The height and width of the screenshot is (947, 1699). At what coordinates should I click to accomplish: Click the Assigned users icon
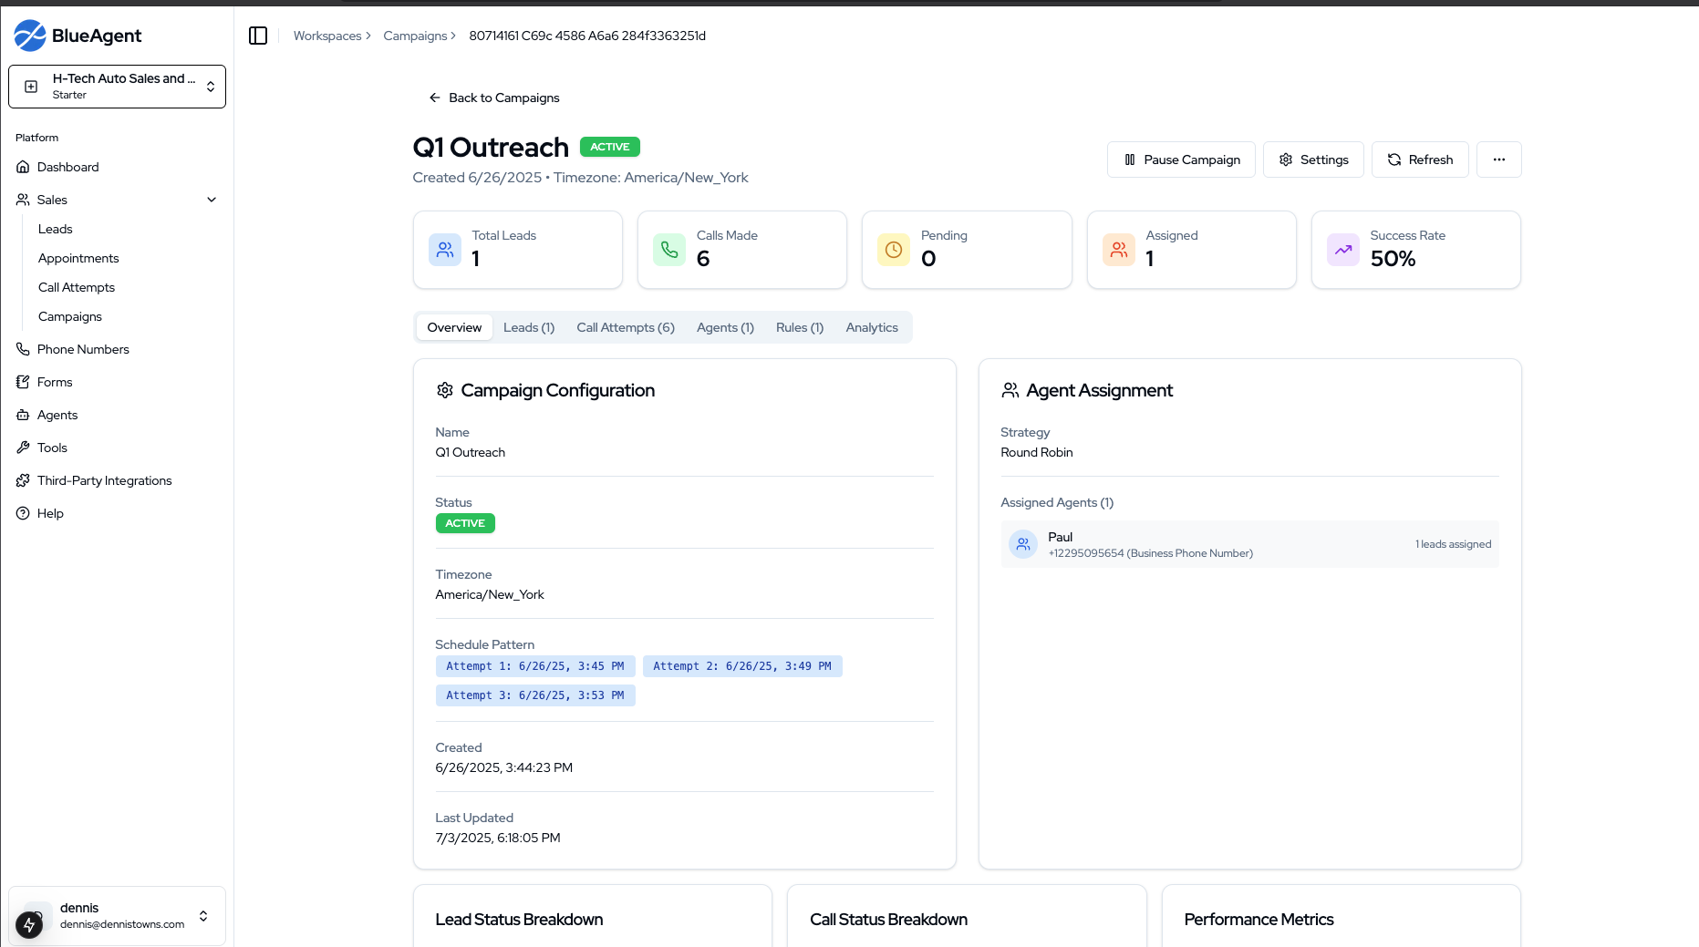pos(1119,250)
